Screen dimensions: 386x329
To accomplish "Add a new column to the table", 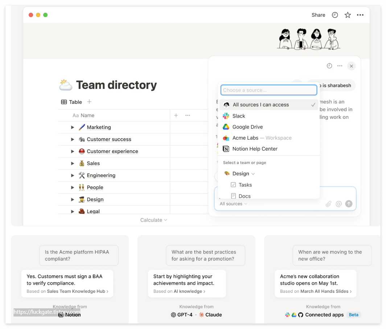I will tap(176, 115).
